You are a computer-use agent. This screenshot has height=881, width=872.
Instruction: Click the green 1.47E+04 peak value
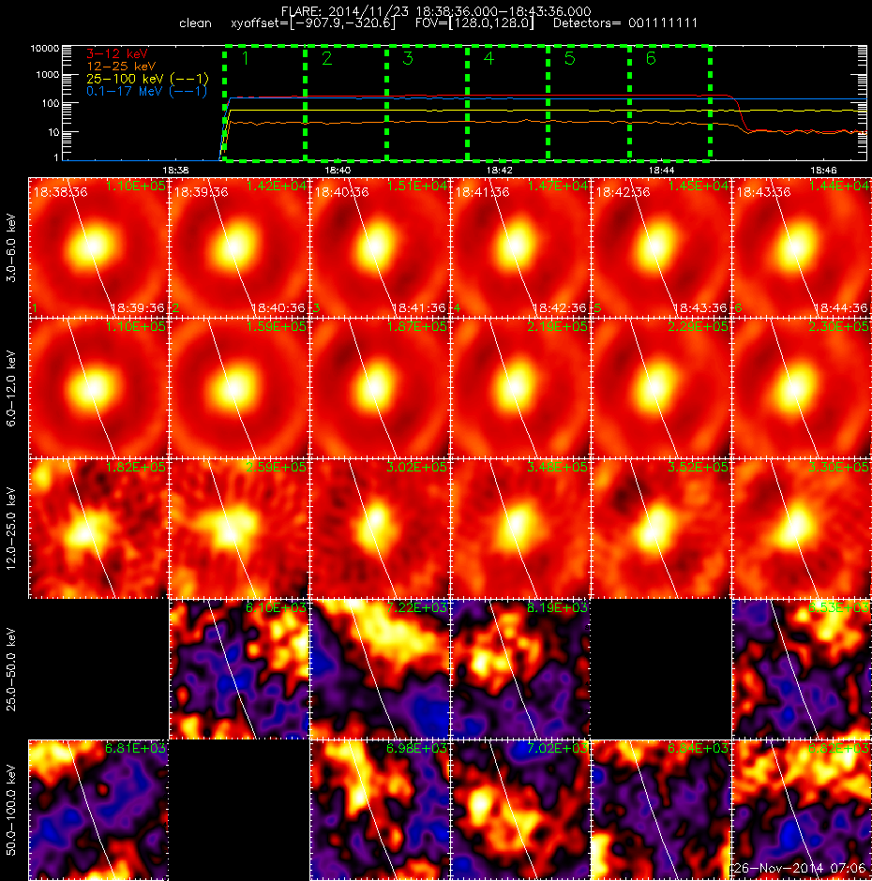557,186
